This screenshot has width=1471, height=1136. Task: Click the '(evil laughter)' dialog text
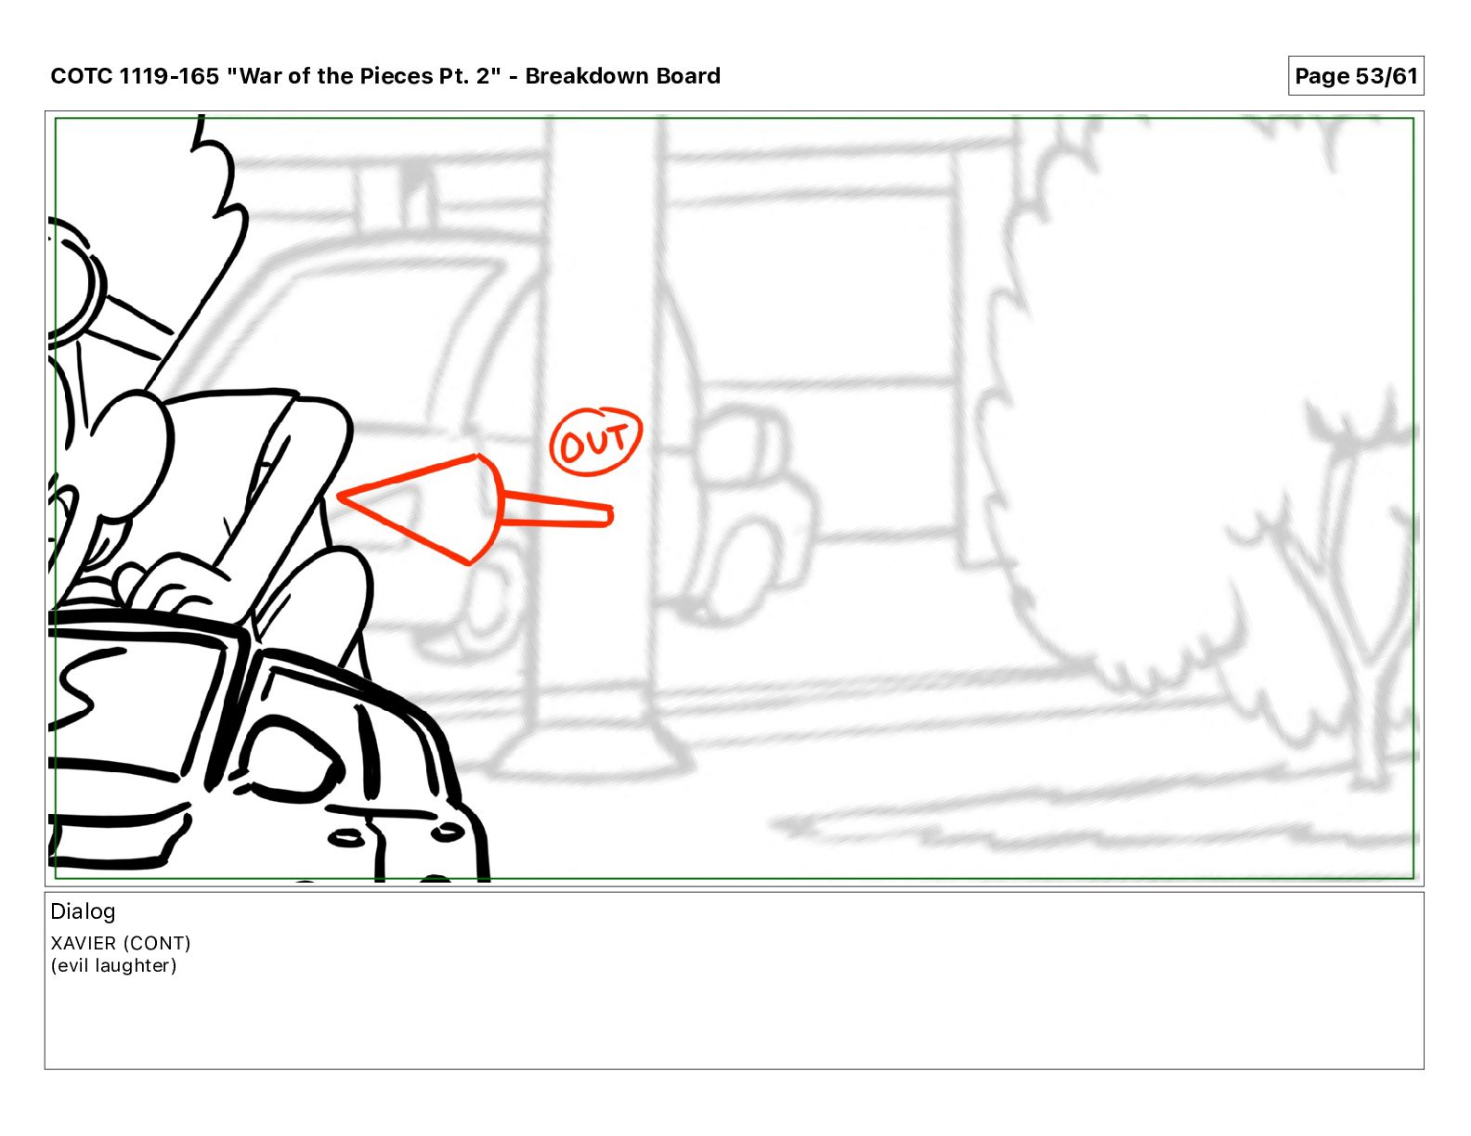(x=113, y=965)
